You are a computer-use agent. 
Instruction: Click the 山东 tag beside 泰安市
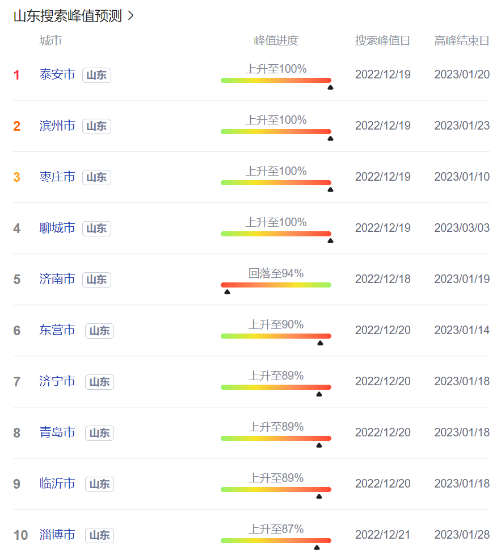96,75
